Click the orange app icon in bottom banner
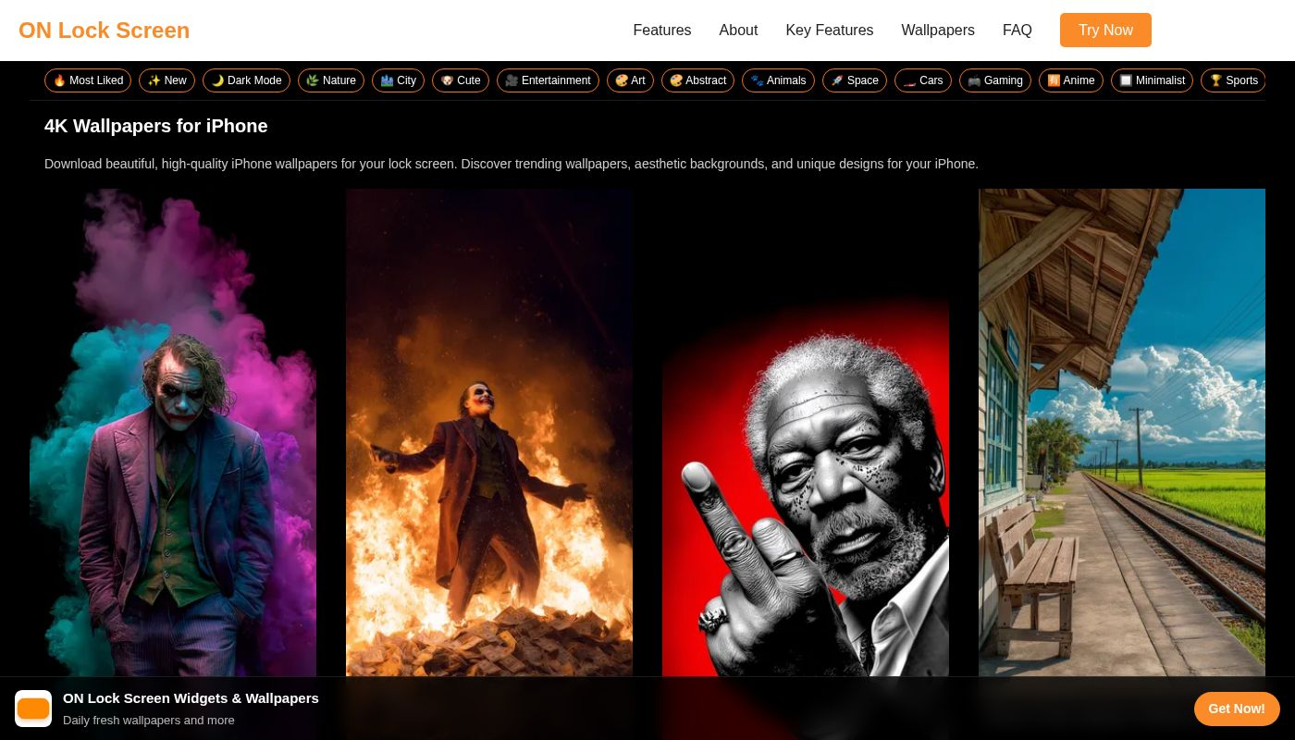This screenshot has height=740, width=1295. 33,709
